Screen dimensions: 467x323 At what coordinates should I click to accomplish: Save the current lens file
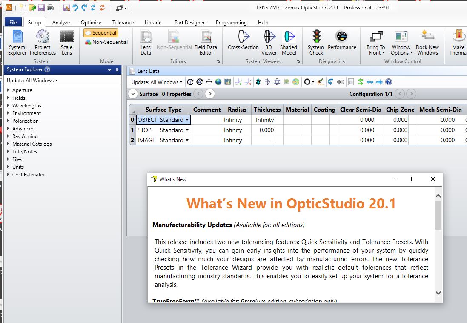click(x=41, y=8)
